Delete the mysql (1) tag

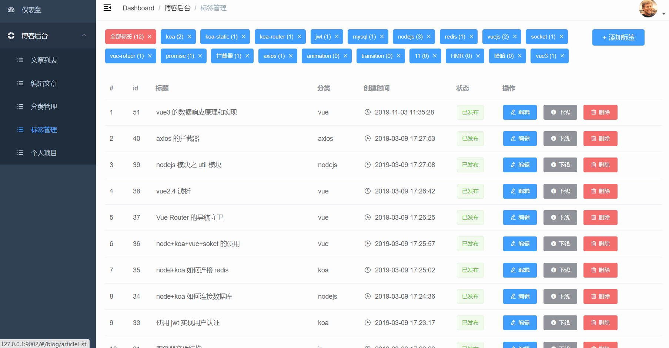pos(382,37)
